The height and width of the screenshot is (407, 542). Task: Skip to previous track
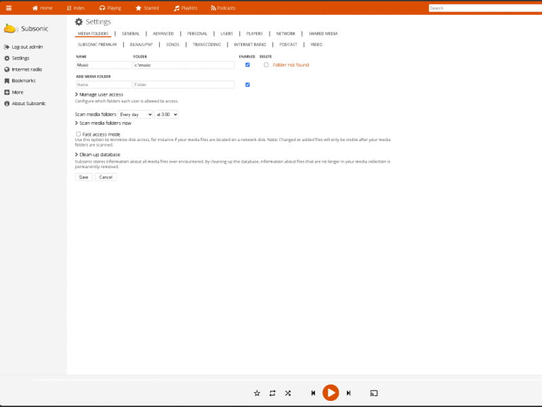[x=313, y=393]
